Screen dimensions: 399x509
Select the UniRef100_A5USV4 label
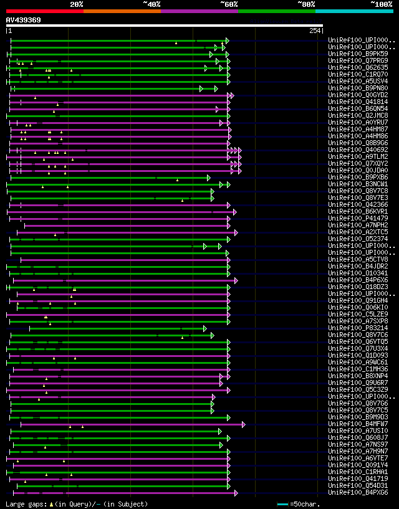[358, 81]
